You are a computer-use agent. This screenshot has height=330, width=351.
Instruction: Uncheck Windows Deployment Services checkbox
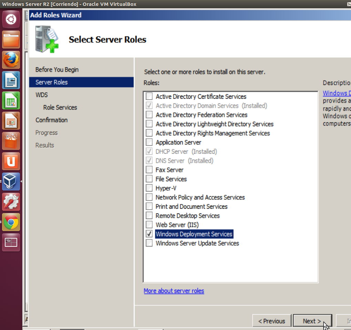tap(149, 234)
